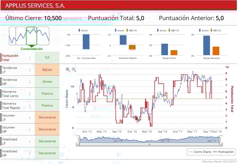Click the APPLUS SERVICES, S.A. title

pyautogui.click(x=35, y=6)
